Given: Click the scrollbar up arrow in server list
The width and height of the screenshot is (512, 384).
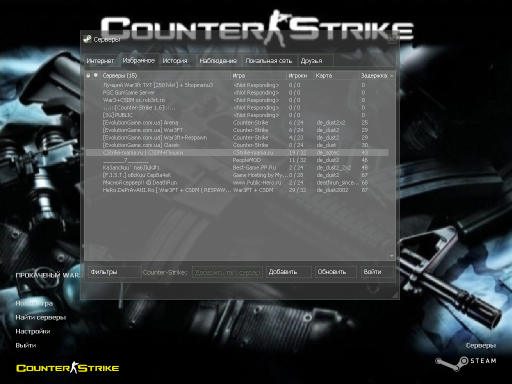Looking at the screenshot, I should coord(392,75).
